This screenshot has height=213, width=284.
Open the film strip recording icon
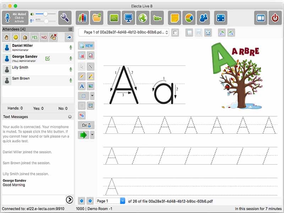pyautogui.click(x=261, y=18)
